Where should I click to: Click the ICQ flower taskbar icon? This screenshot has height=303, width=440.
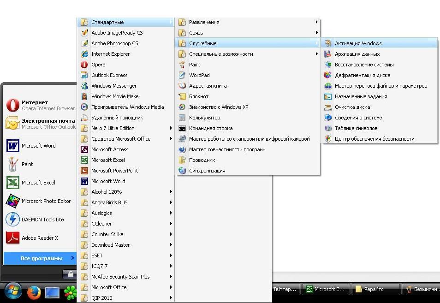point(70,292)
